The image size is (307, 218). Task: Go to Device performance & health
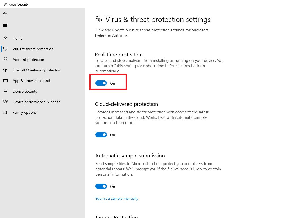pos(37,102)
